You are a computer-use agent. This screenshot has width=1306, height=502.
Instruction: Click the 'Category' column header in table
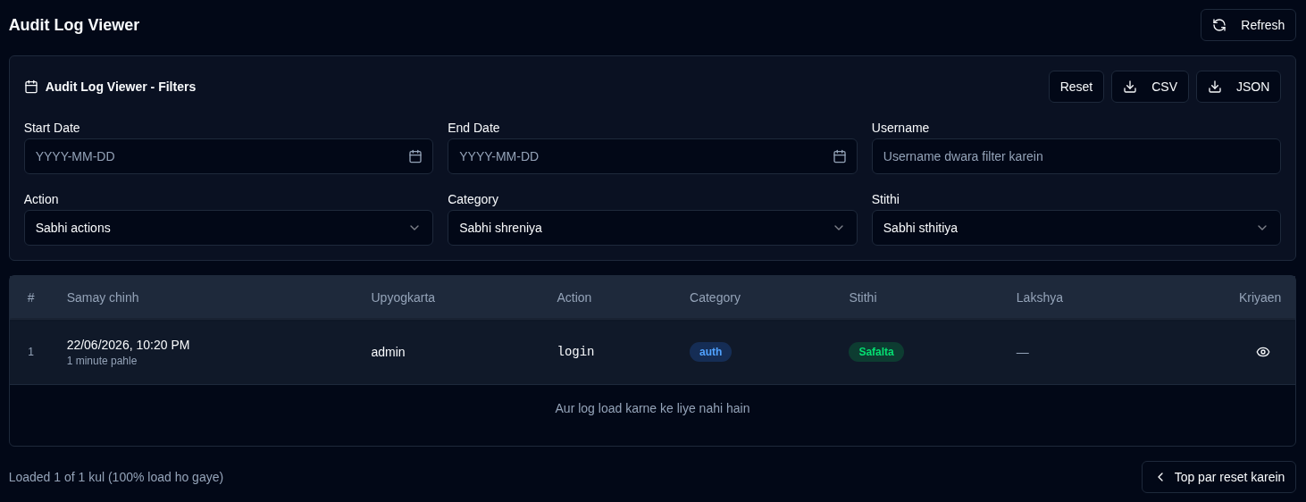pos(715,297)
